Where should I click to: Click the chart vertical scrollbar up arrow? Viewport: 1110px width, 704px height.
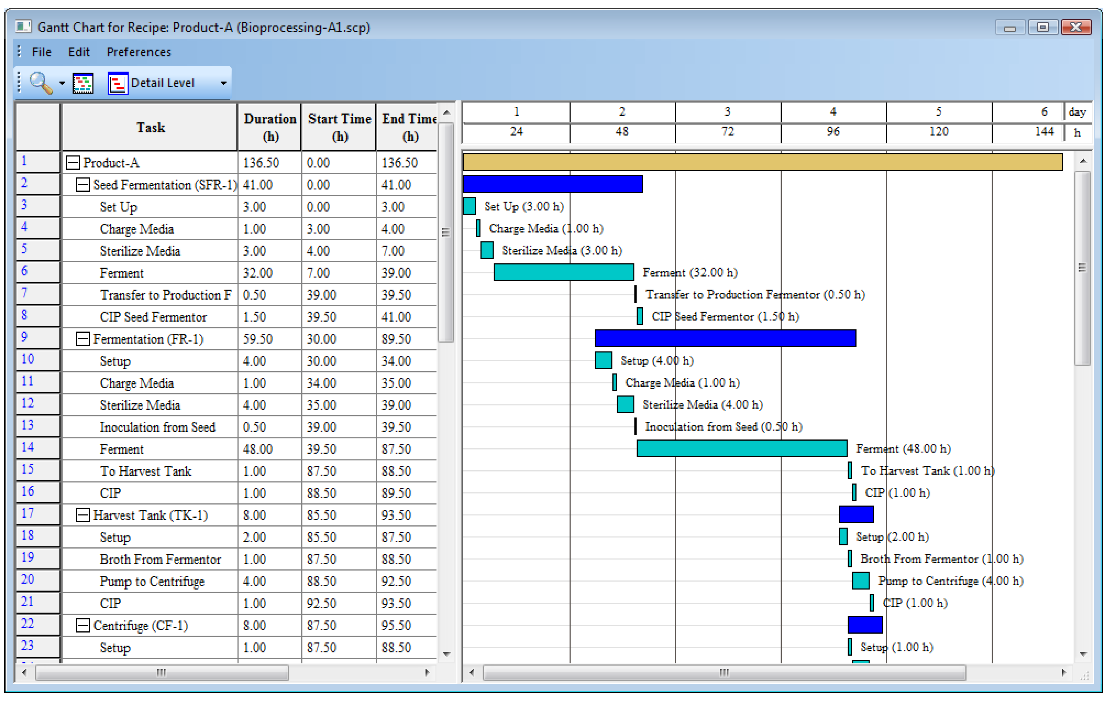coord(1083,161)
